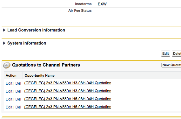Image resolution: width=181 pixels, height=119 pixels.
Task: Edit the H5-08H-08H quotation row
Action: tap(9, 107)
